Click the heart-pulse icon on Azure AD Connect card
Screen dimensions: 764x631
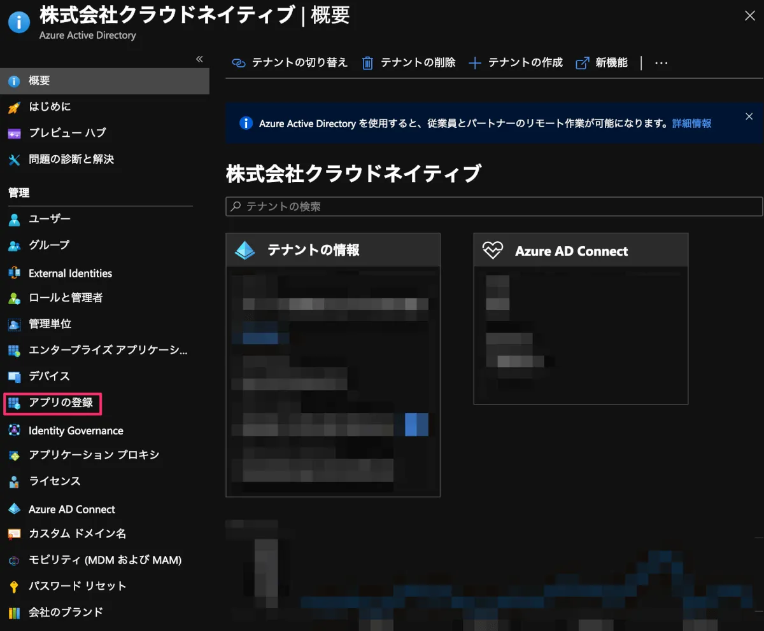tap(493, 251)
